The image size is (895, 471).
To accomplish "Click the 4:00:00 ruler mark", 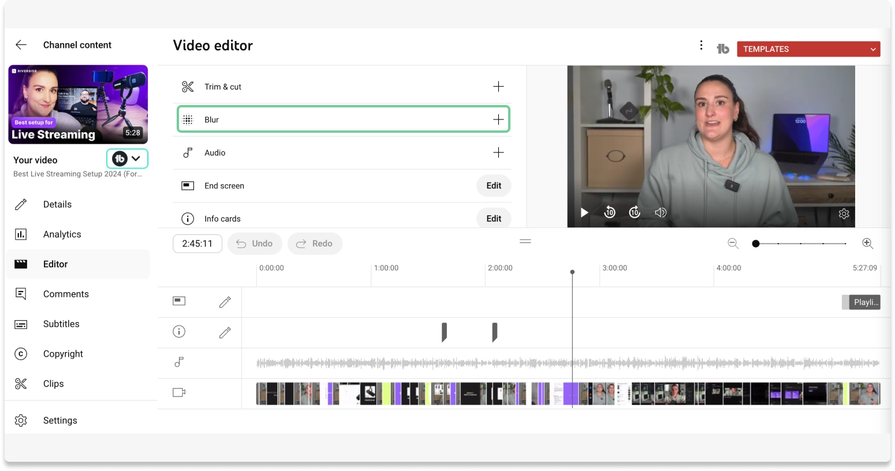I will (729, 268).
